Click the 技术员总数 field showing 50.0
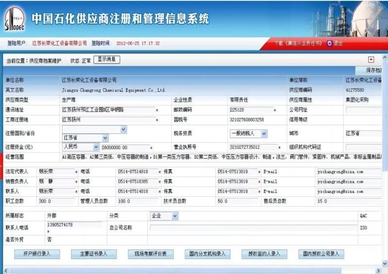Viewport: 388px width, 274px height. point(238,201)
